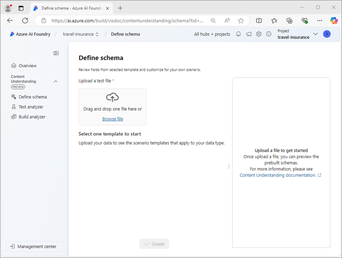Collapse the left navigation pane icon
The width and height of the screenshot is (342, 258).
[56, 53]
